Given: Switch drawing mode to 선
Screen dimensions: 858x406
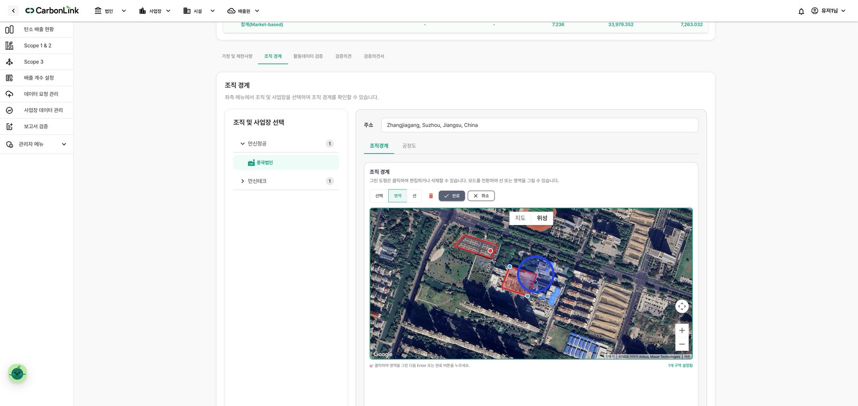Looking at the screenshot, I should pyautogui.click(x=414, y=196).
